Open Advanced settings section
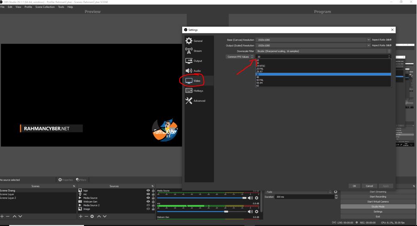 coord(199,101)
